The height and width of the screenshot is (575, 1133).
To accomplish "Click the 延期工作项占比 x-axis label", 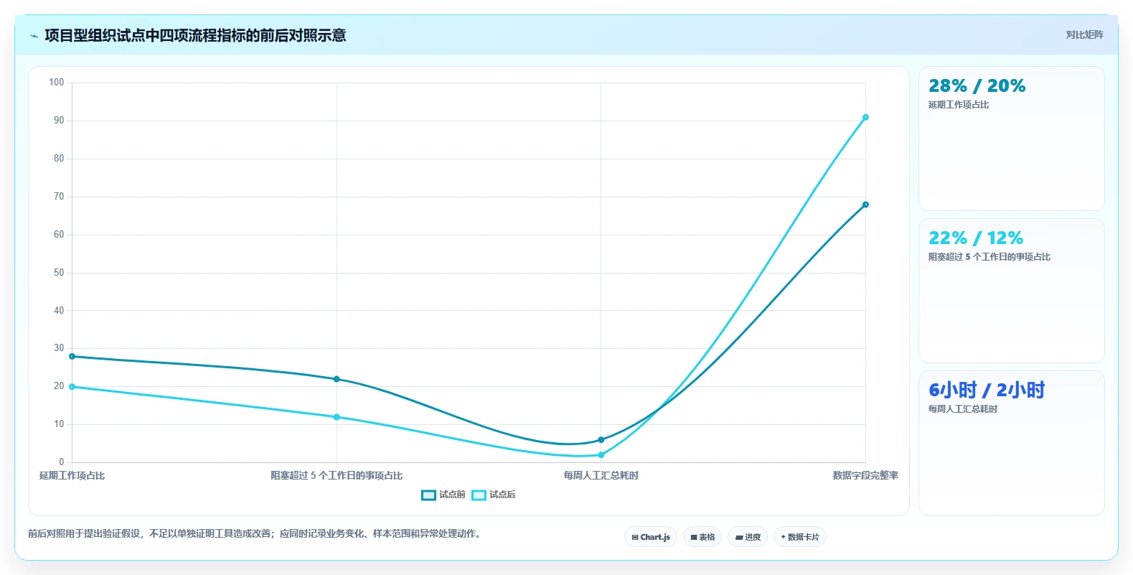I will 72,475.
